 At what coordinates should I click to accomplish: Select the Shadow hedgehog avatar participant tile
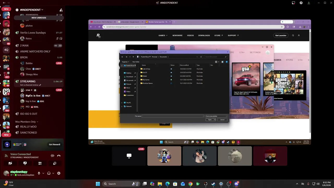(164, 156)
